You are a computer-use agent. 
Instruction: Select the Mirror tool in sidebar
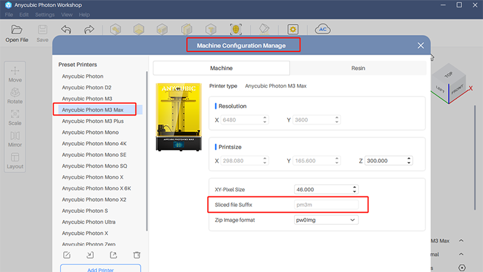pyautogui.click(x=15, y=139)
